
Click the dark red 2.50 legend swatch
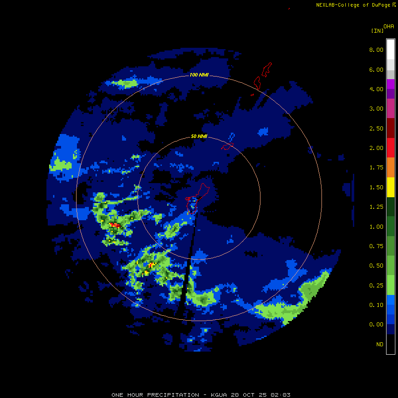390,128
